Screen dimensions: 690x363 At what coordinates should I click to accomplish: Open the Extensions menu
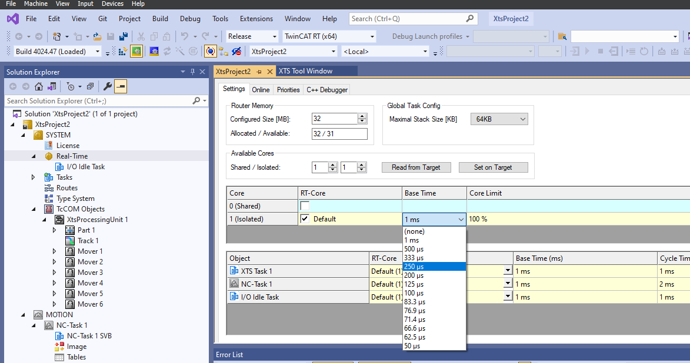pyautogui.click(x=256, y=18)
